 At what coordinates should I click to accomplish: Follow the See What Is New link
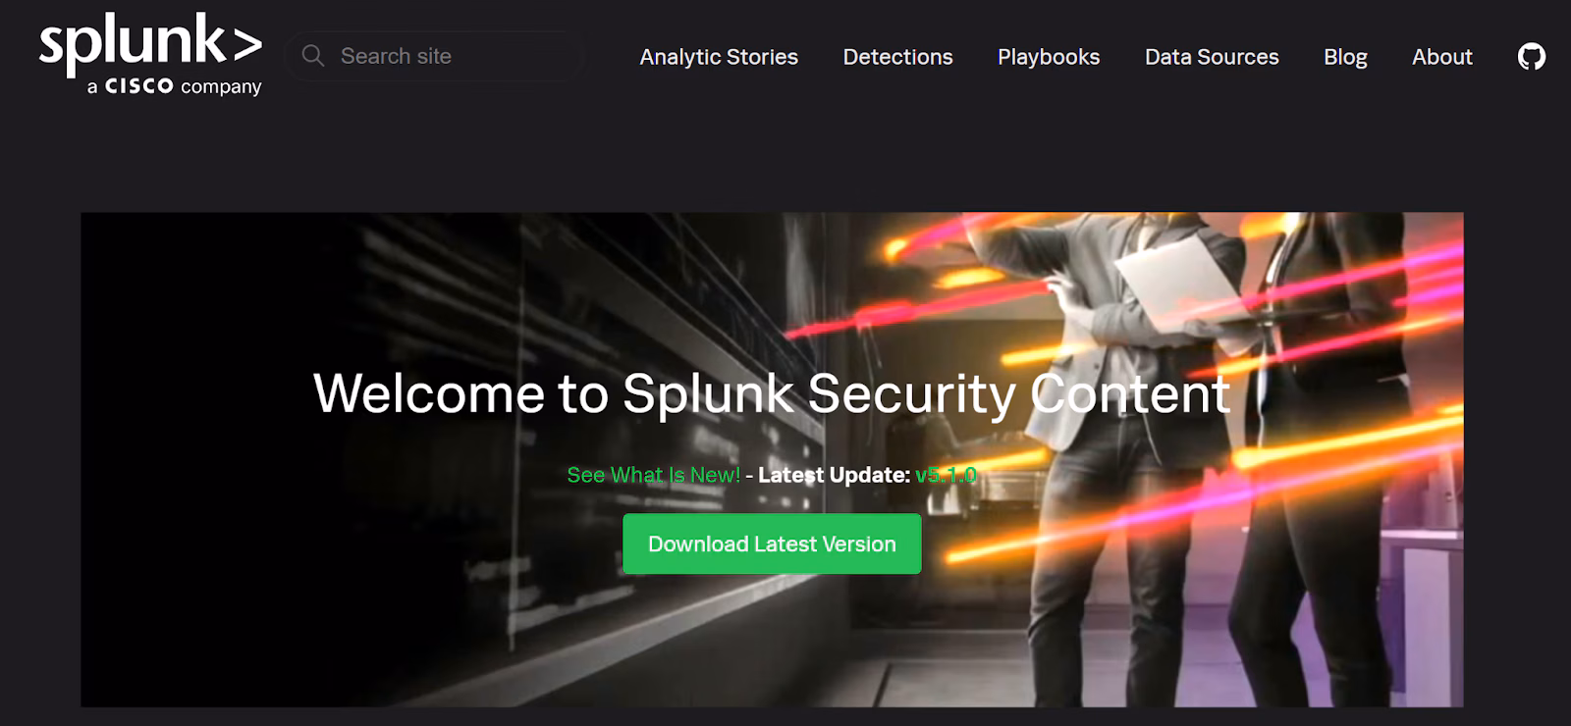(x=653, y=475)
